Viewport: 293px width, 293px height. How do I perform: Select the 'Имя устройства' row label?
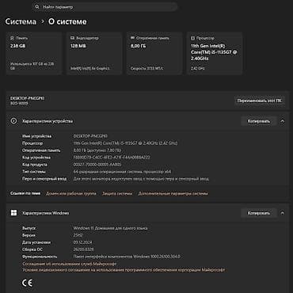coord(36,136)
